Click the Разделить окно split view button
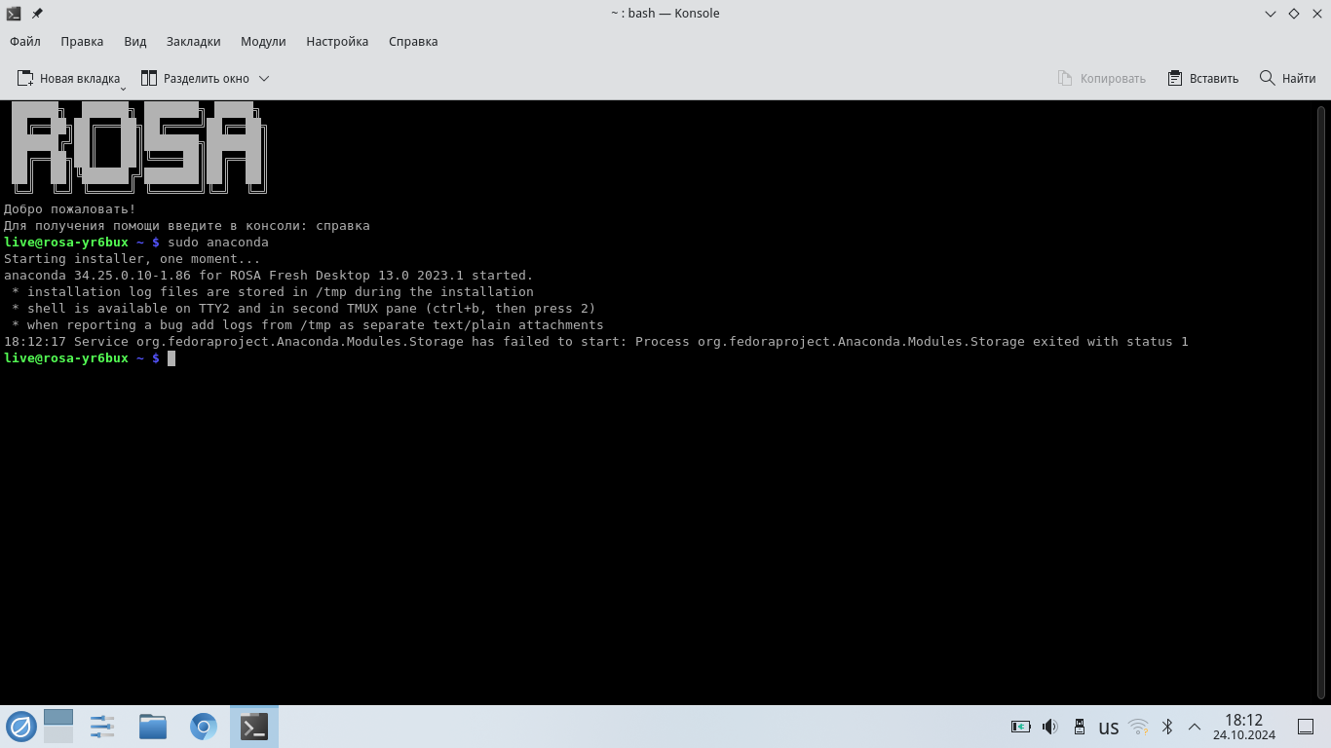 pyautogui.click(x=195, y=78)
